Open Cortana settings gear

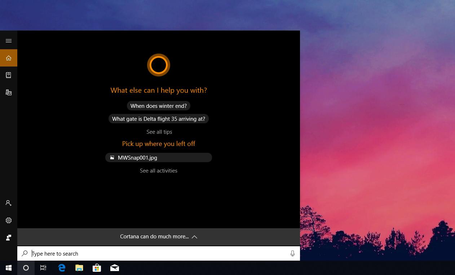pos(9,220)
